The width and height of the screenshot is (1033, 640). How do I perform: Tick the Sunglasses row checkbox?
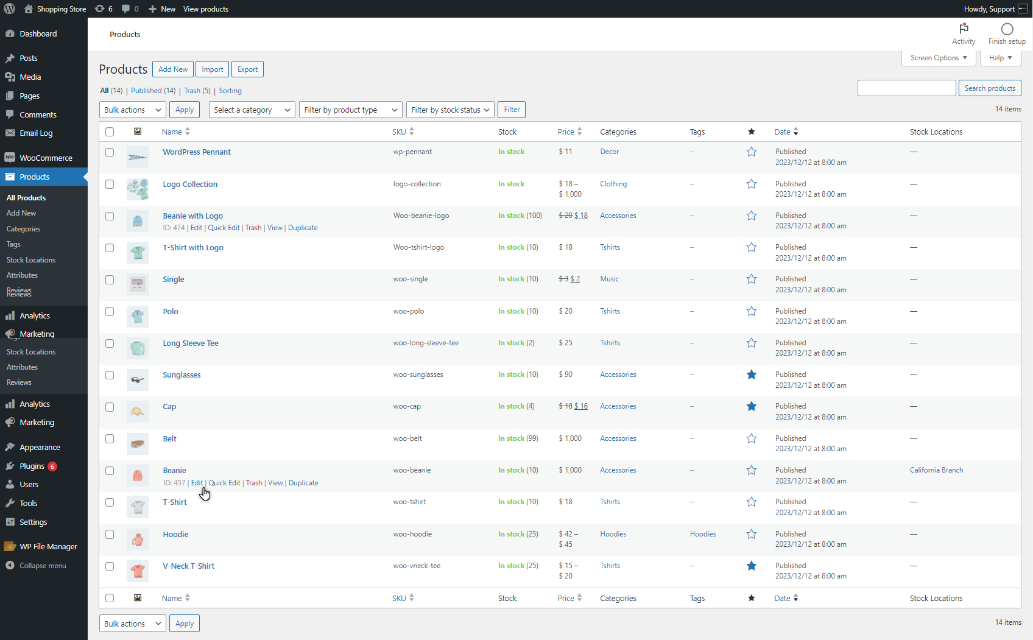coord(110,375)
